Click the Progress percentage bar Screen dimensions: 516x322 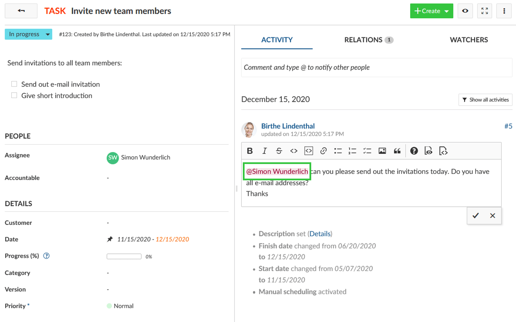pyautogui.click(x=124, y=256)
